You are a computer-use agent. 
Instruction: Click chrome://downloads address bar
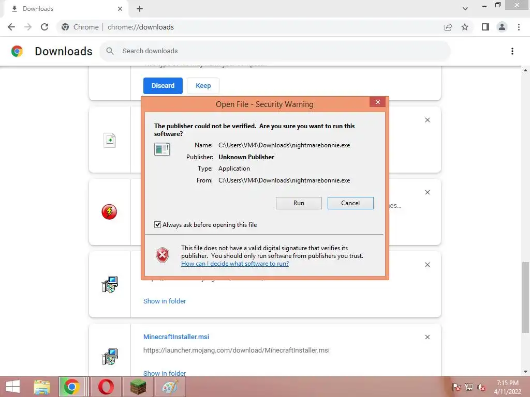pos(141,27)
